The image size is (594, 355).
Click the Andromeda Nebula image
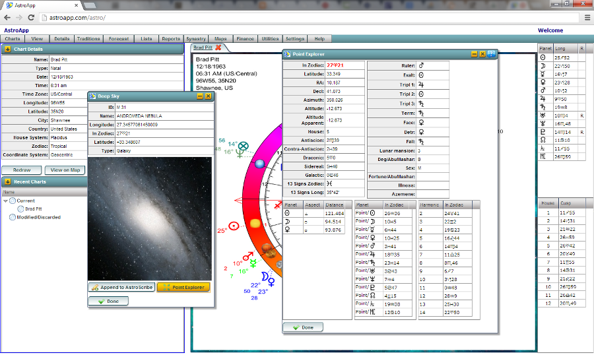(x=150, y=218)
